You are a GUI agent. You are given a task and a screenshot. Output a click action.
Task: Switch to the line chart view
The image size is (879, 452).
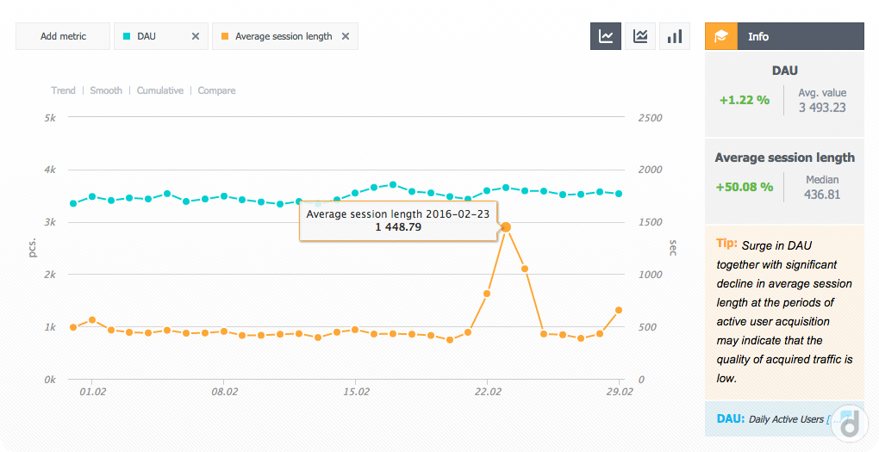606,36
